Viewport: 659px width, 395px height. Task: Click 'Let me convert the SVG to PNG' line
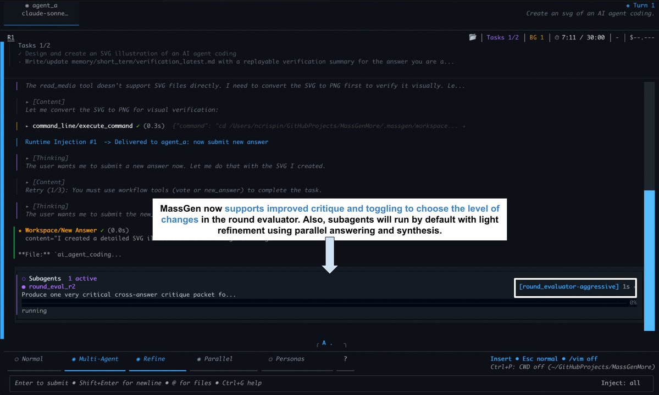pyautogui.click(x=122, y=110)
